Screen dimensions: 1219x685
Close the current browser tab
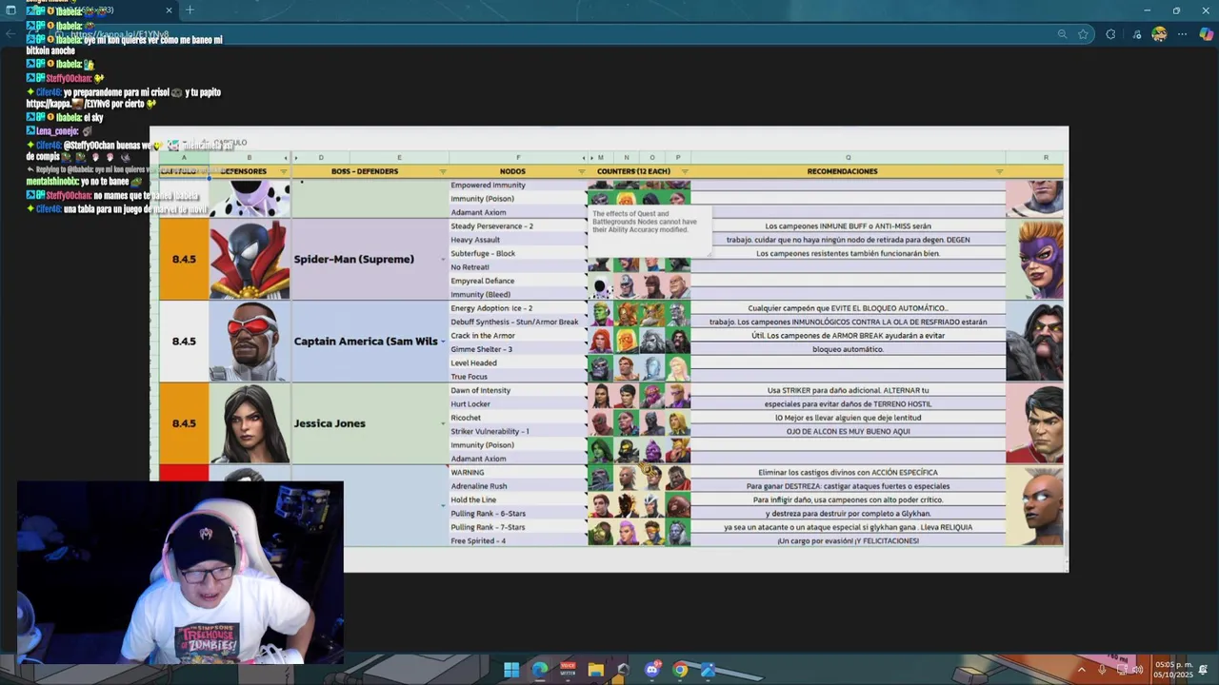[x=169, y=10]
